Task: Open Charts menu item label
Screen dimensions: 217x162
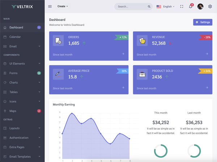Action: (14, 82)
